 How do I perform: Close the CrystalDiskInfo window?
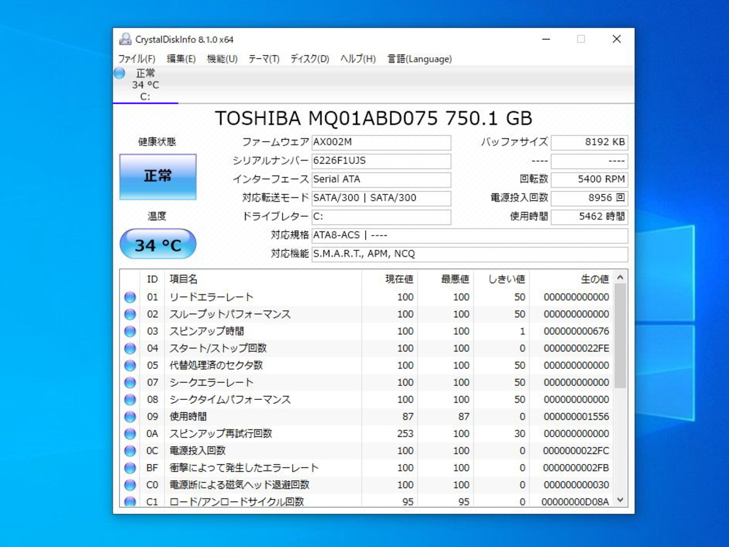tap(616, 39)
